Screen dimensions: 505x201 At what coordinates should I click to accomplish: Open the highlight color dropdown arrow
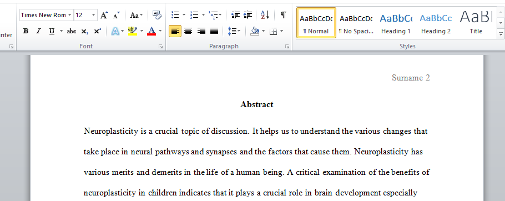point(142,31)
